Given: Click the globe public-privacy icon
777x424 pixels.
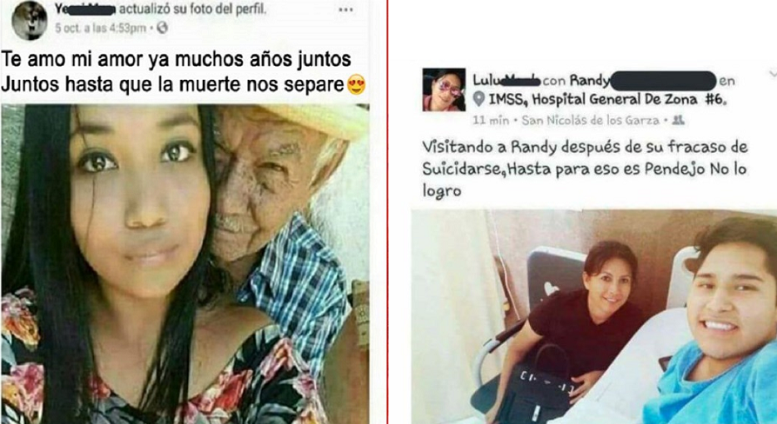Looking at the screenshot, I should pos(162,28).
